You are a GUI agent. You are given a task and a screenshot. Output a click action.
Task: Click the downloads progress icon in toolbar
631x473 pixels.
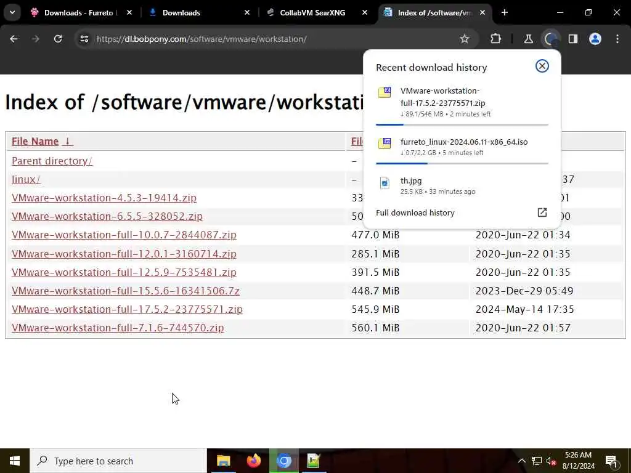550,39
